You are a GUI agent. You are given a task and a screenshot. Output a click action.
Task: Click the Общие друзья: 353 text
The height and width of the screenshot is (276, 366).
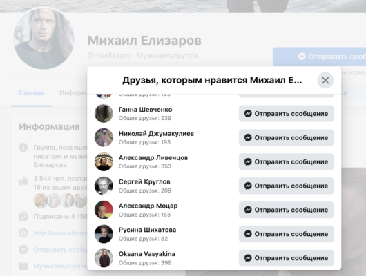pos(145,166)
